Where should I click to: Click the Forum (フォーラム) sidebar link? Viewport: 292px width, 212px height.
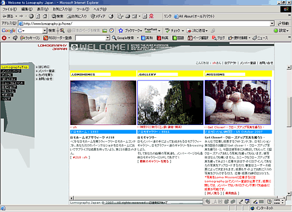(x=9, y=91)
